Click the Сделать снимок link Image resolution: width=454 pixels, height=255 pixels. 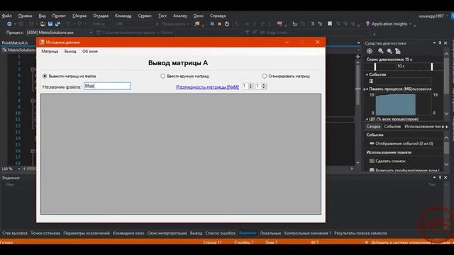[390, 161]
